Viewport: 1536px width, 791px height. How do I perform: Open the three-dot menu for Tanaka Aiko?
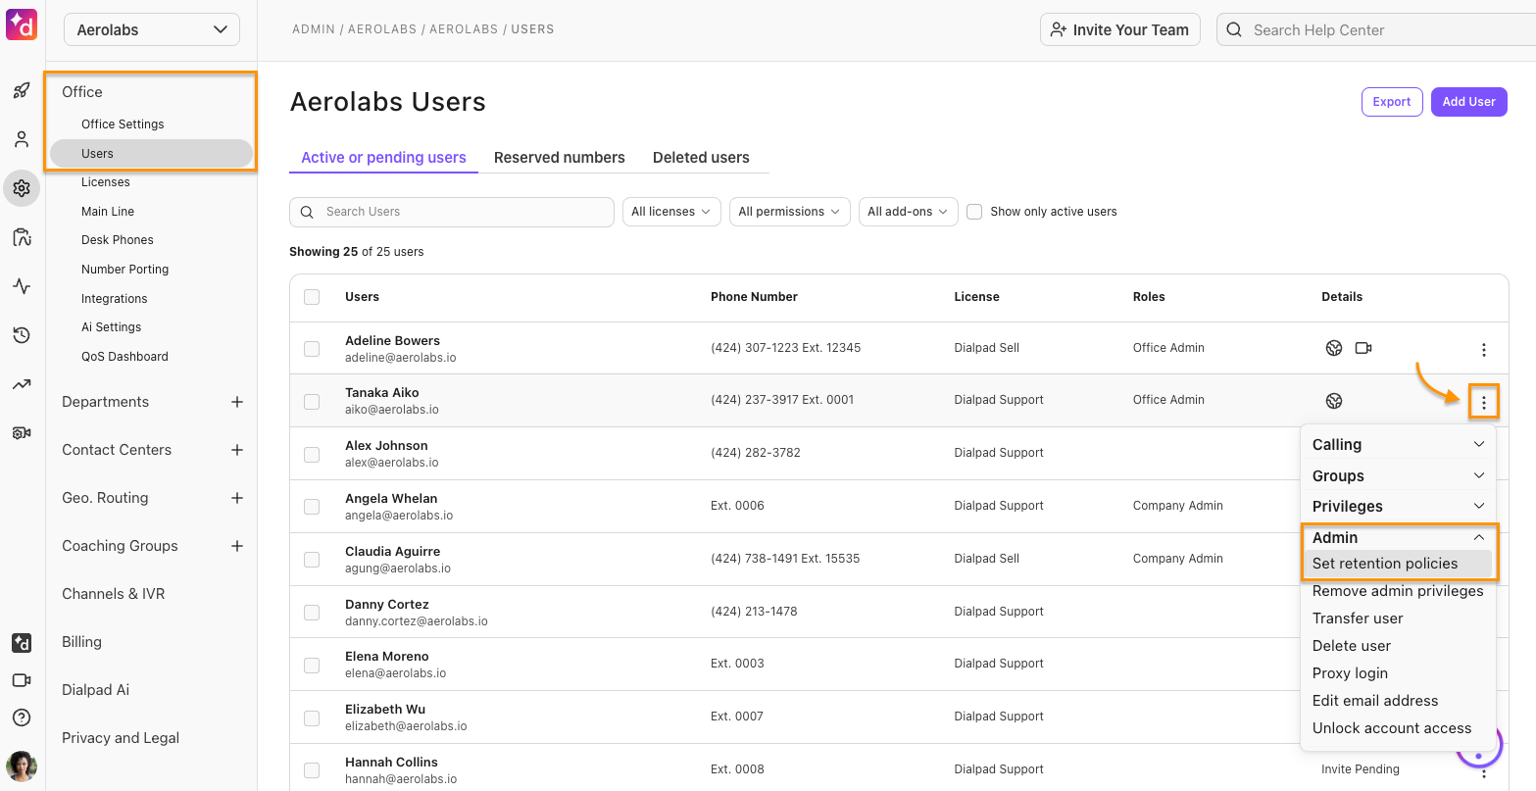point(1484,402)
